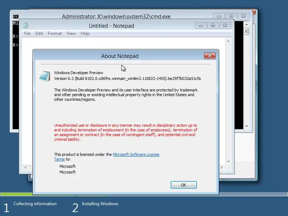
Task: Click the Notepad icon in About dialog
Action: 45,76
